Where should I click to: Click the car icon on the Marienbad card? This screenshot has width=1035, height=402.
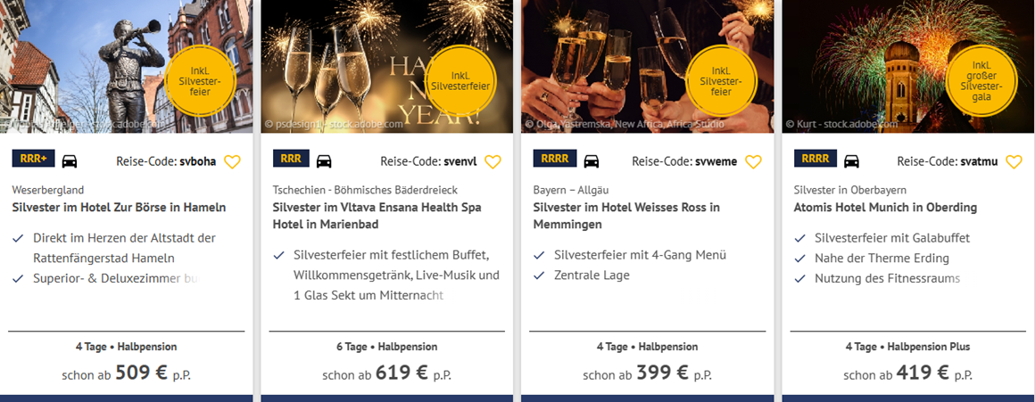click(324, 160)
